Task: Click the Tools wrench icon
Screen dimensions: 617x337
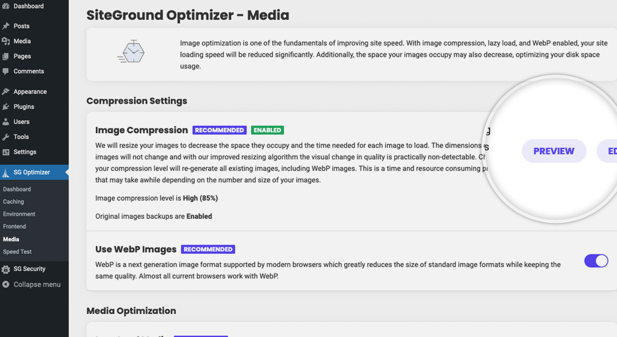Action: pos(5,137)
